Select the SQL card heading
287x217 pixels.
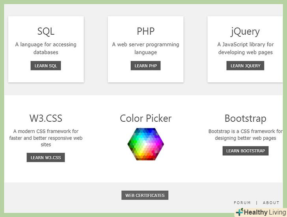pyautogui.click(x=46, y=32)
